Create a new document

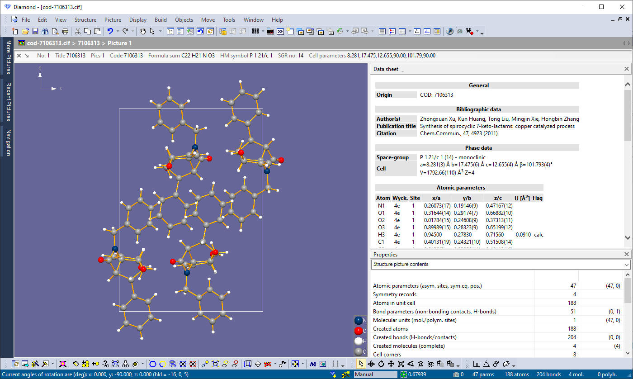pyautogui.click(x=15, y=31)
